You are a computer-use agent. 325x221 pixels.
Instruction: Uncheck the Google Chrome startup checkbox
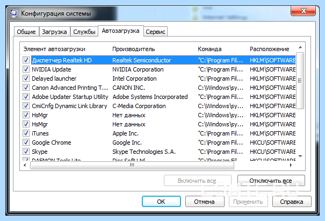click(26, 142)
